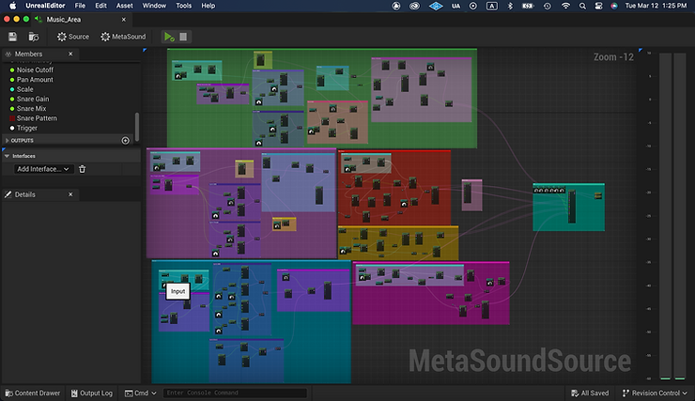This screenshot has height=401, width=695.
Task: Open Time Machine status icon
Action: point(548,6)
